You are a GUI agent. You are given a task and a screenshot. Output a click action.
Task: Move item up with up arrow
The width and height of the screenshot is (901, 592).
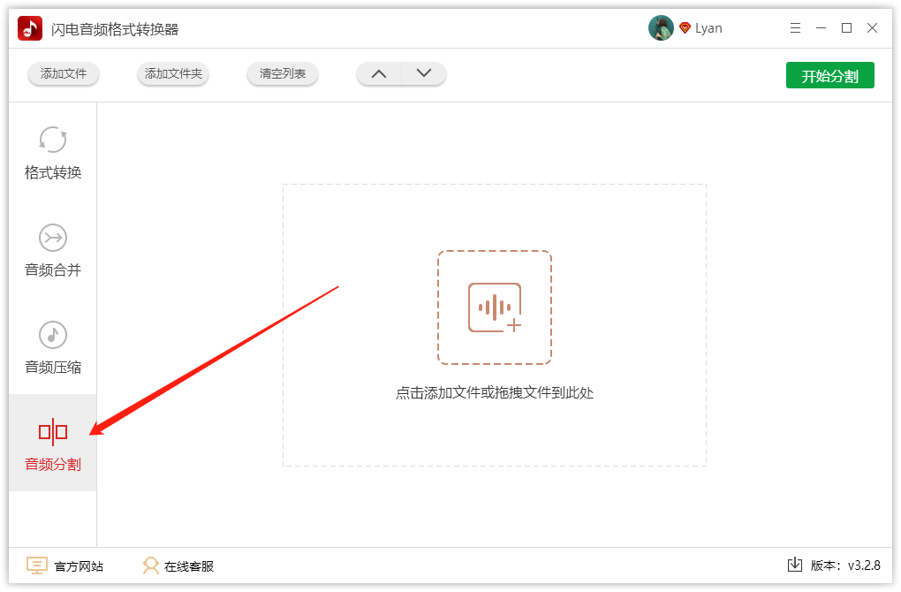(379, 73)
